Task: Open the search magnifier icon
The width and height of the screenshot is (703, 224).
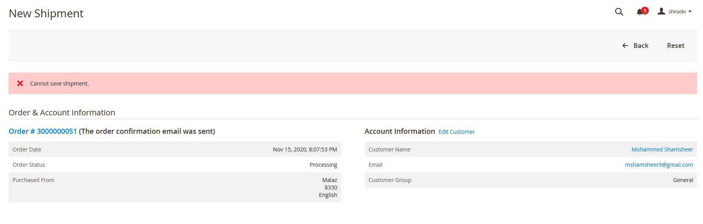Action: [x=619, y=12]
